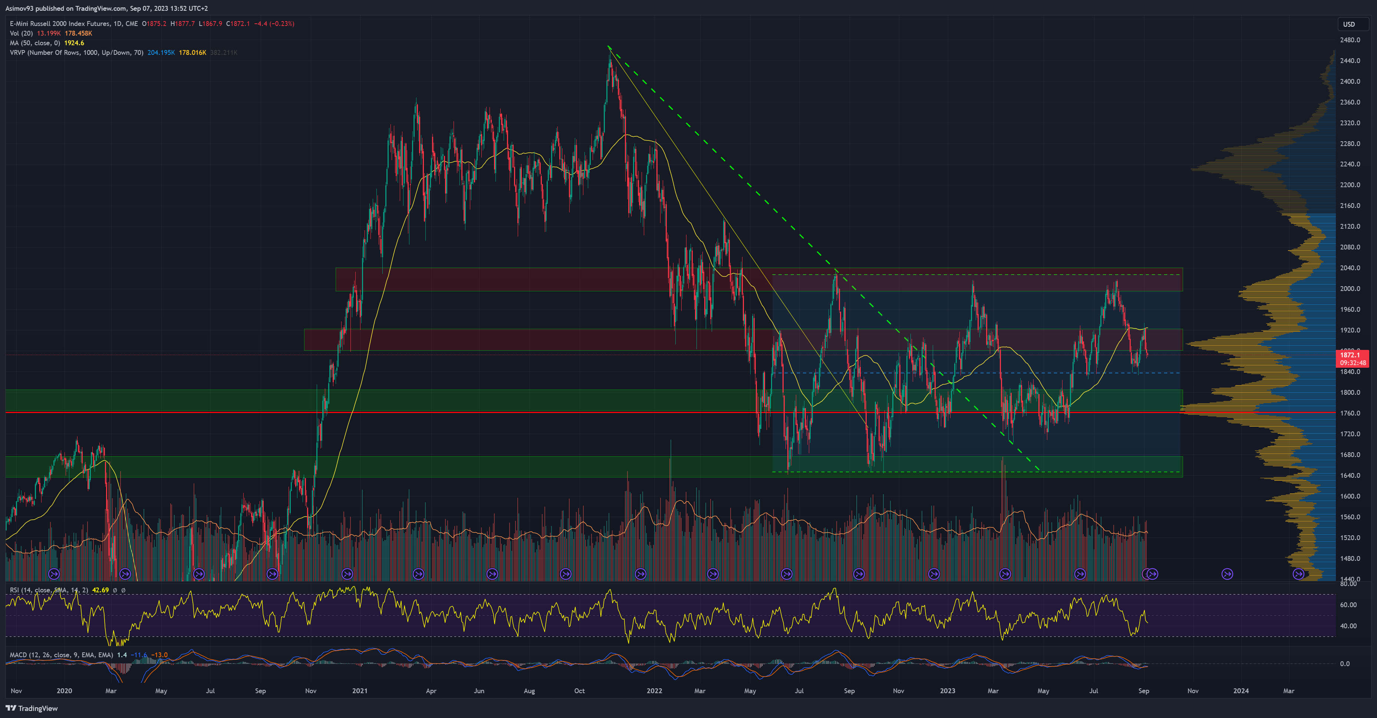1377x718 pixels.
Task: Click the TradingView logo at bottom left
Action: (x=32, y=708)
